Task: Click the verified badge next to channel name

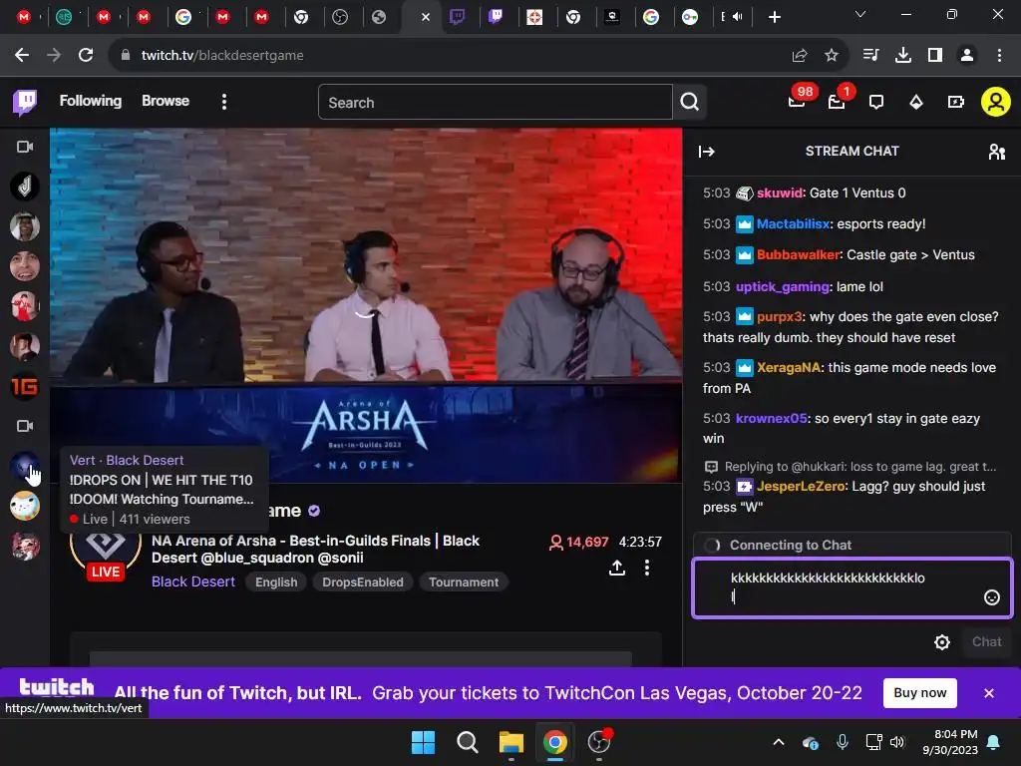Action: pos(314,511)
